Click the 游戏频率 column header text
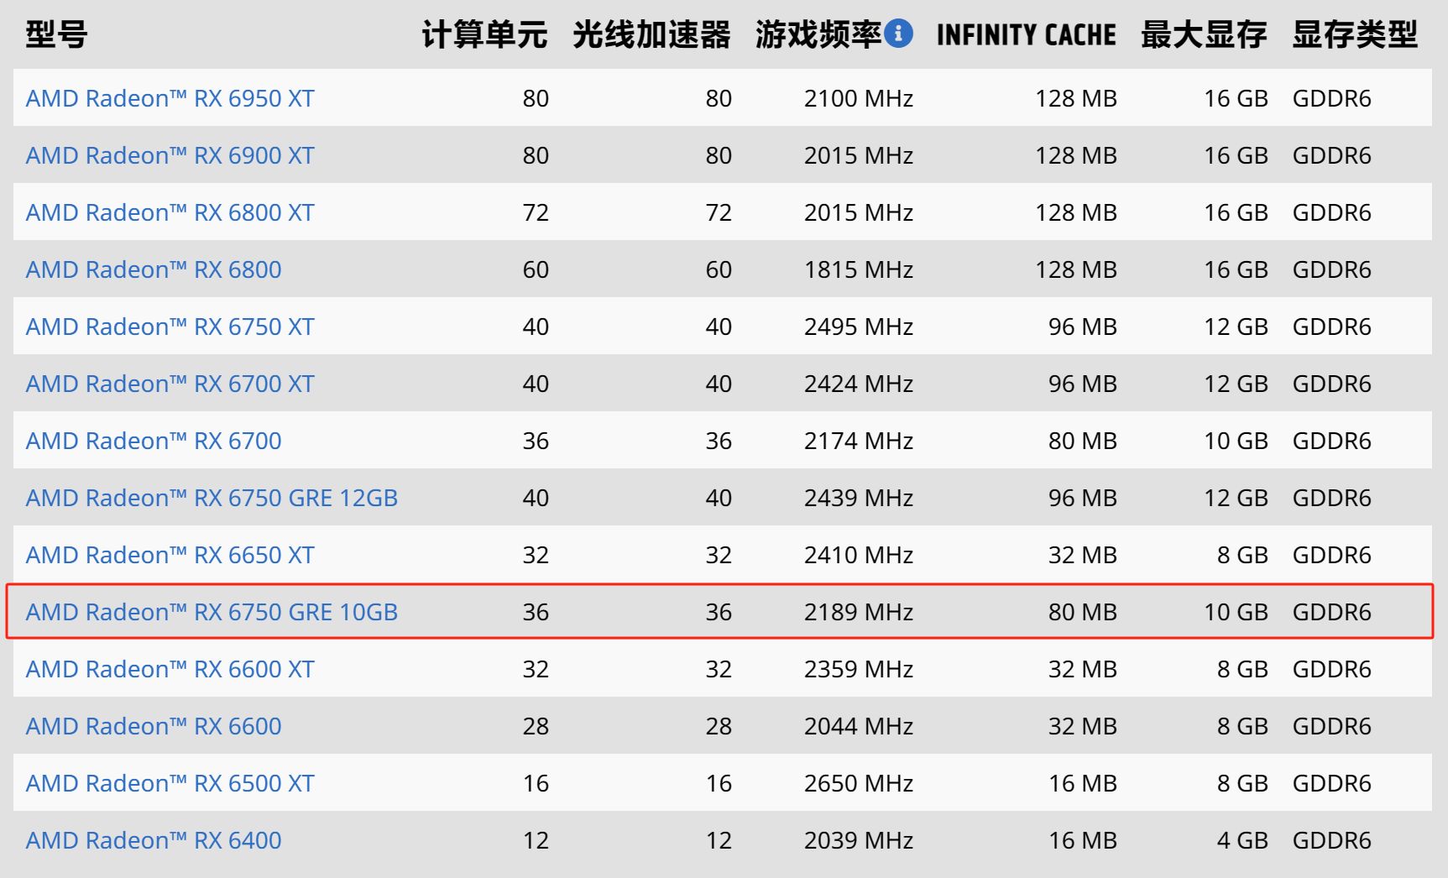1448x878 pixels. click(x=818, y=34)
